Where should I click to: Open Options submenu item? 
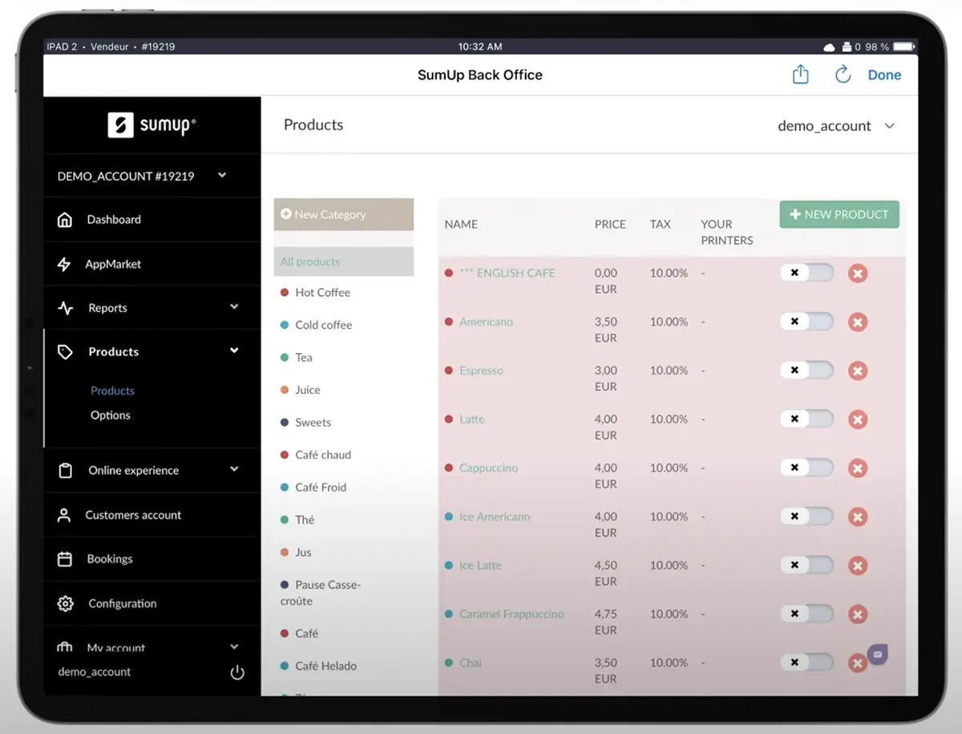pos(111,416)
